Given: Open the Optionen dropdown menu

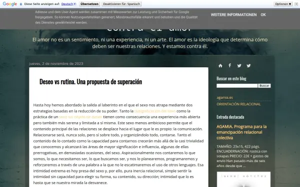Looking at the screenshot, I should point(283,4).
